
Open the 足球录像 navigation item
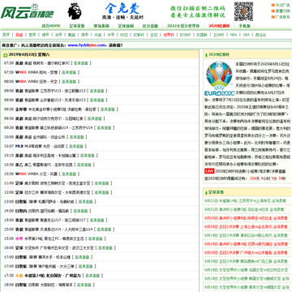(x=77, y=26)
